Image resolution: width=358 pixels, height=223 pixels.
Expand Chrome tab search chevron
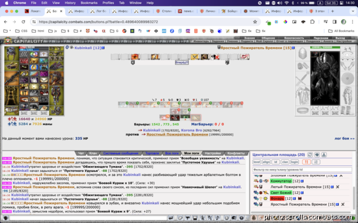coord(353,11)
